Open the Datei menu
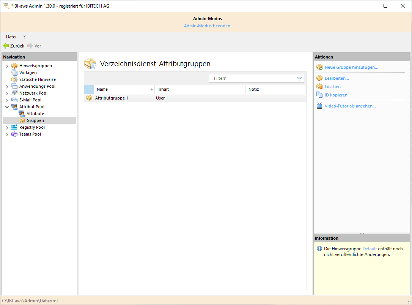This screenshot has height=305, width=412. [x=11, y=37]
